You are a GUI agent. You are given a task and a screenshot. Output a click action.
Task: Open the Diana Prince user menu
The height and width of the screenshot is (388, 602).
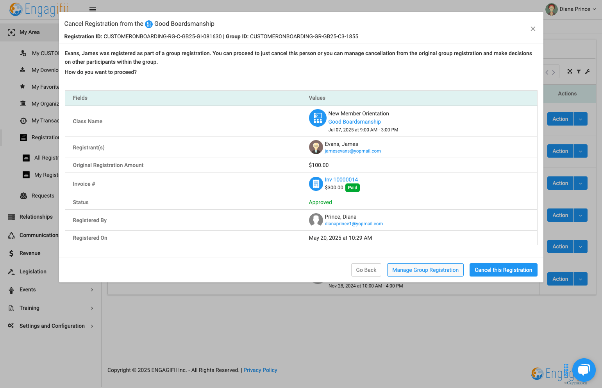tap(571, 9)
